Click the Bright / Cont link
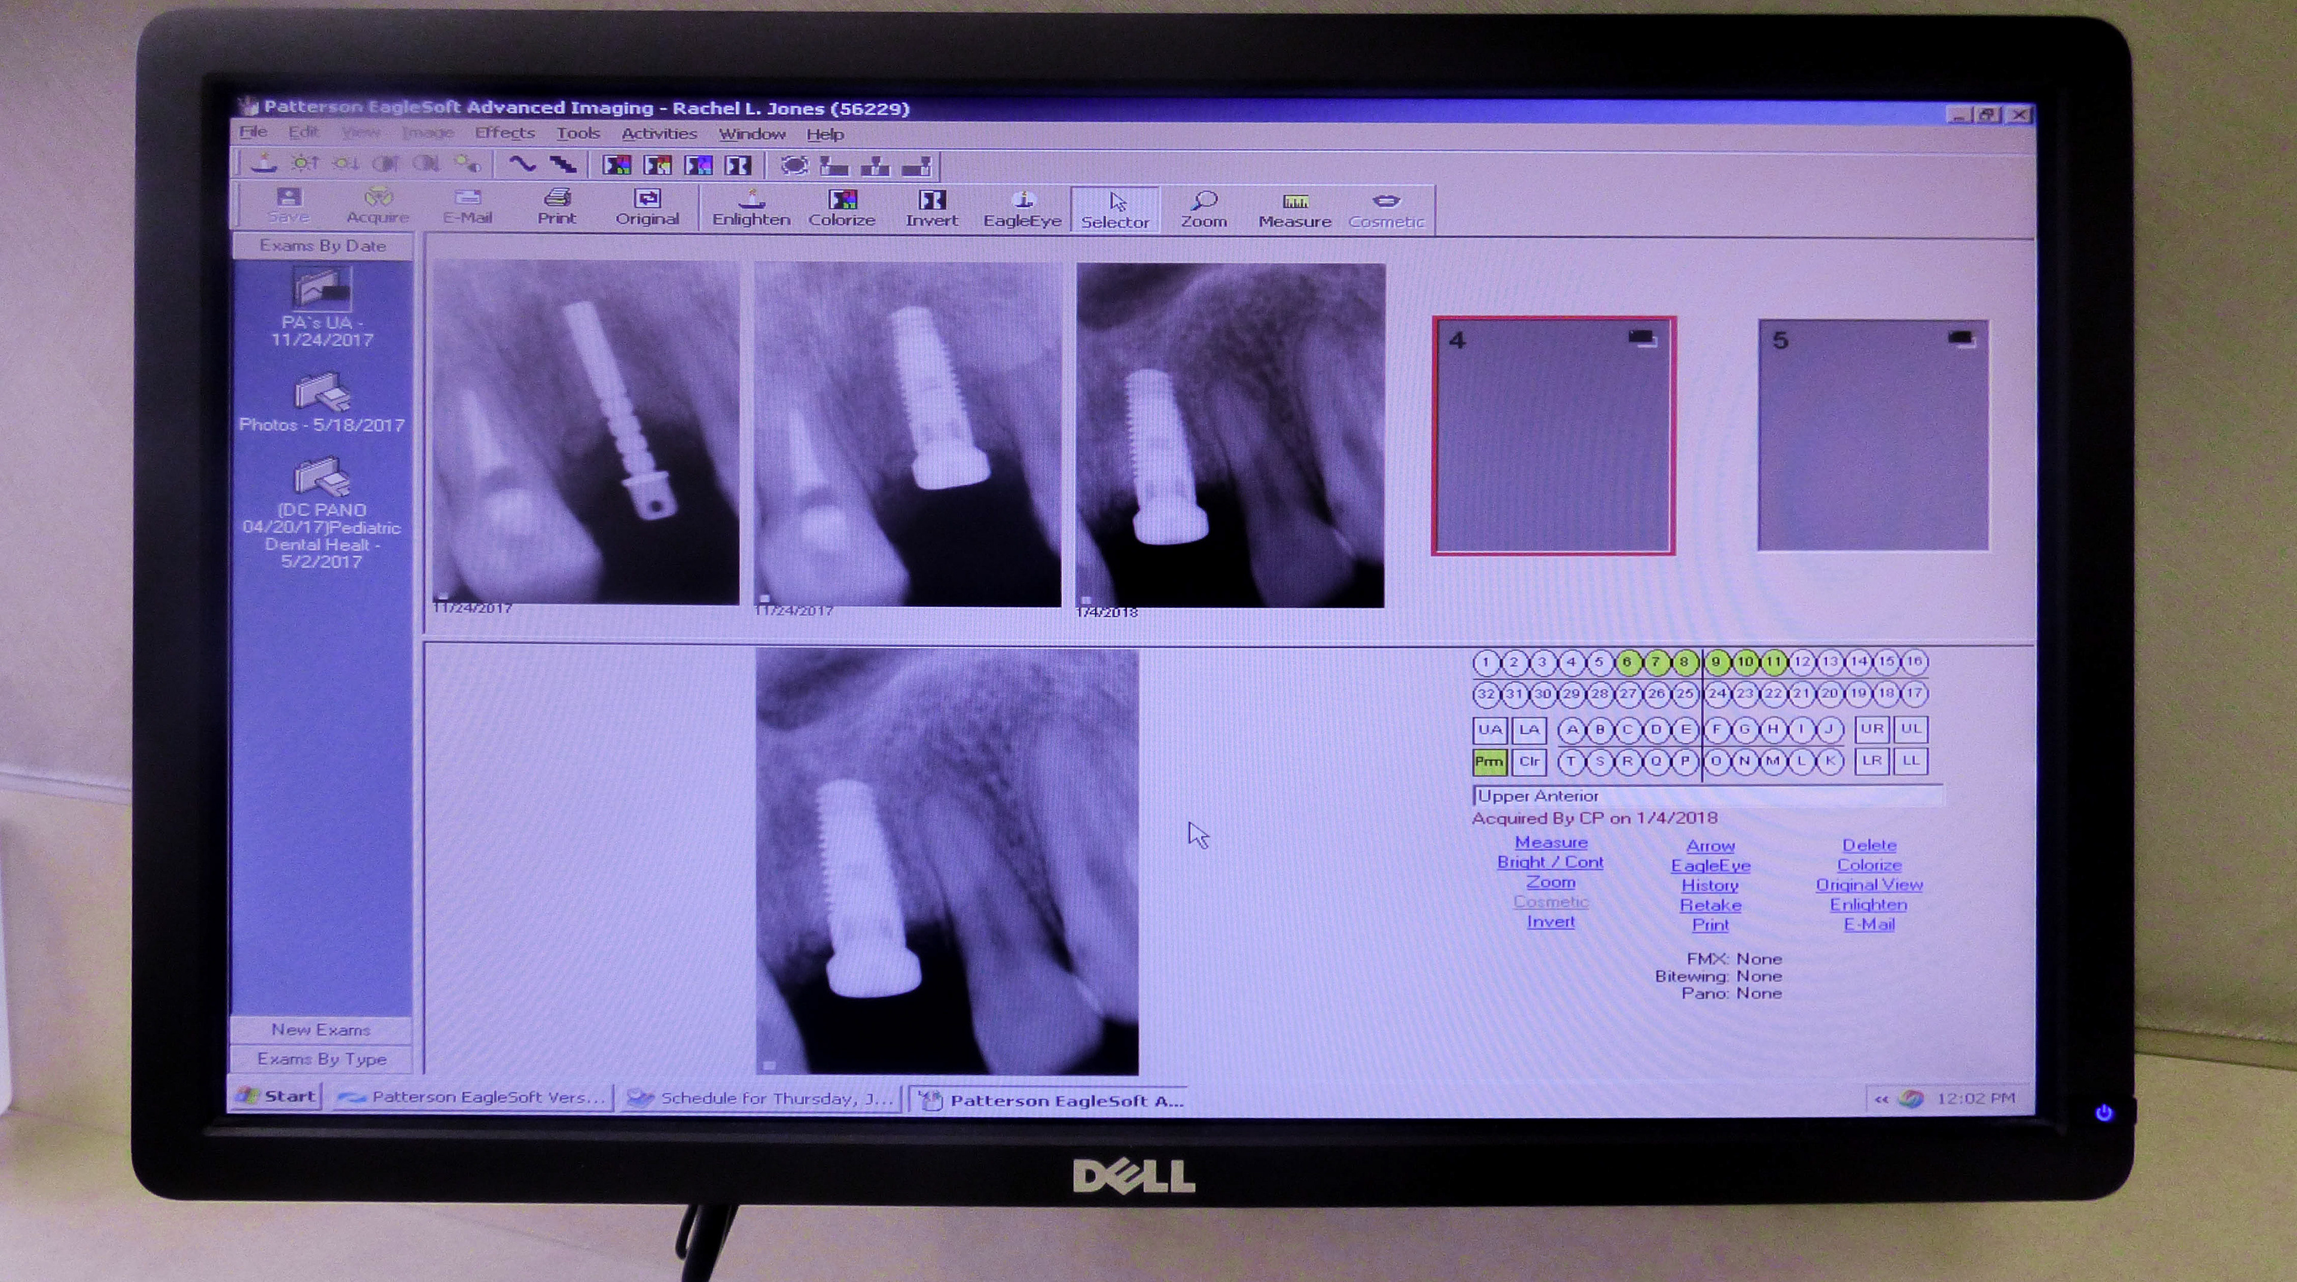The image size is (2297, 1282). click(1550, 862)
